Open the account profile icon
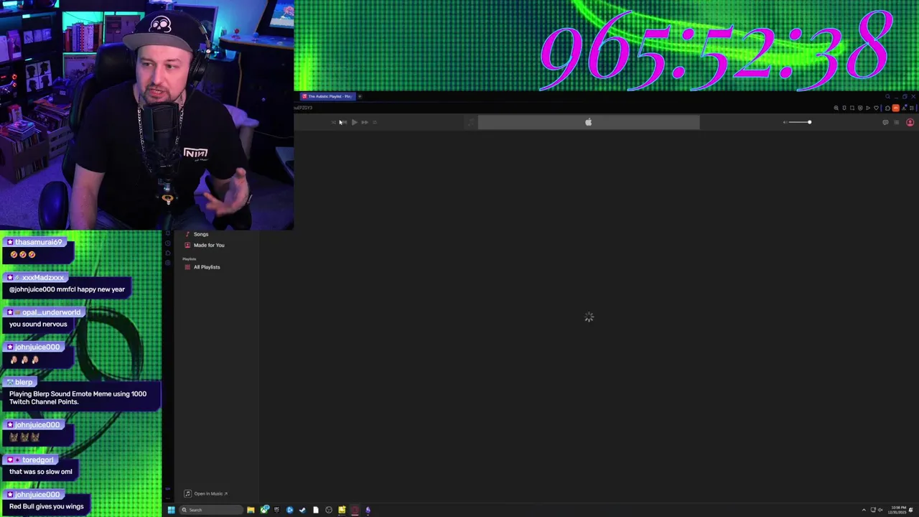Viewport: 919px width, 517px height. [910, 122]
